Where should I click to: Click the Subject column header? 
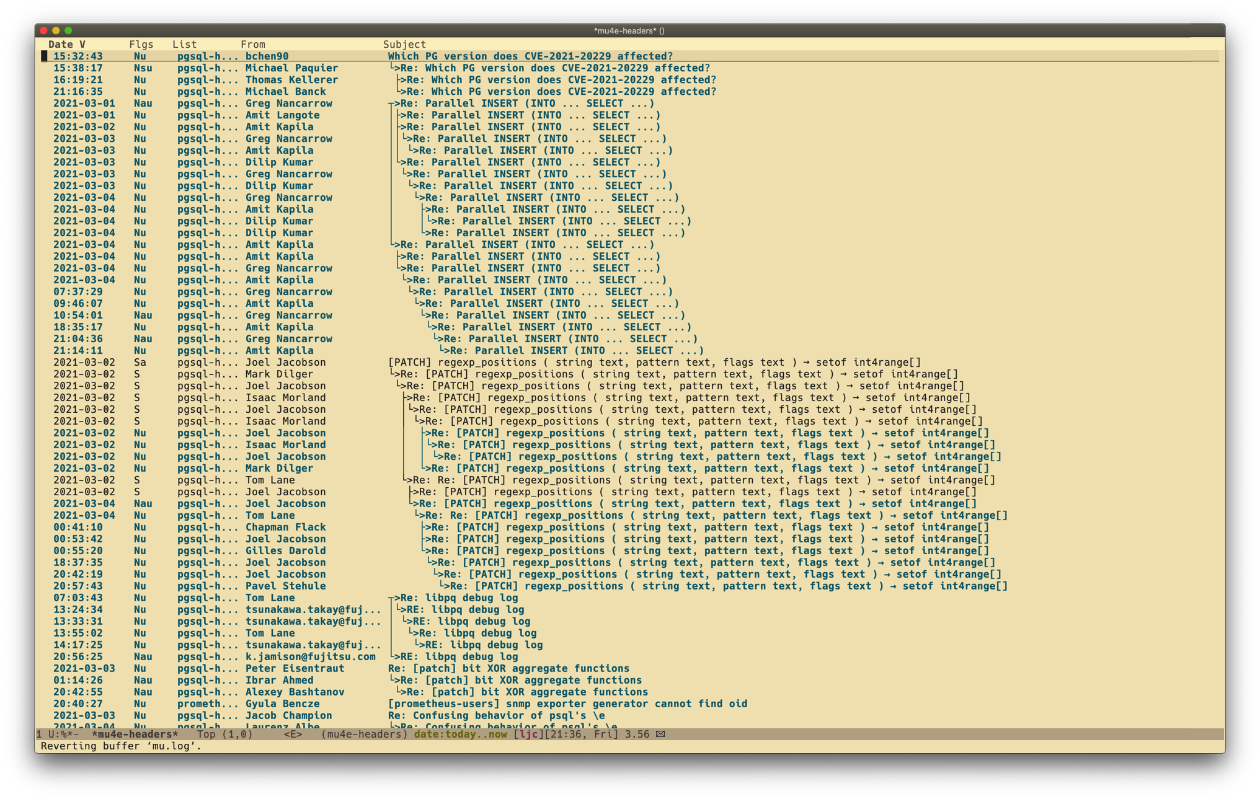point(404,44)
